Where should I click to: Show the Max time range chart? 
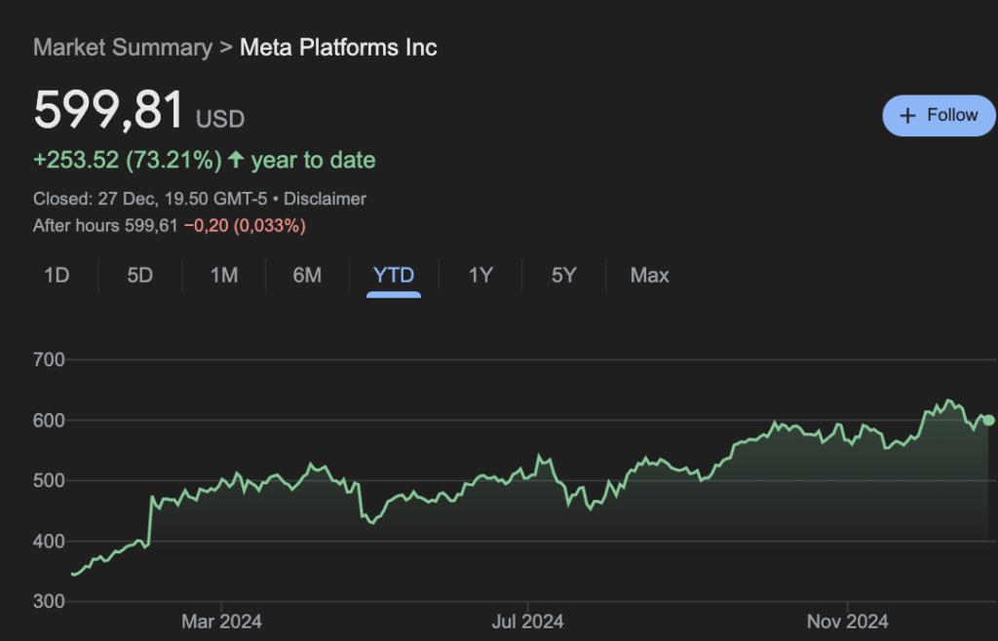[x=649, y=276]
